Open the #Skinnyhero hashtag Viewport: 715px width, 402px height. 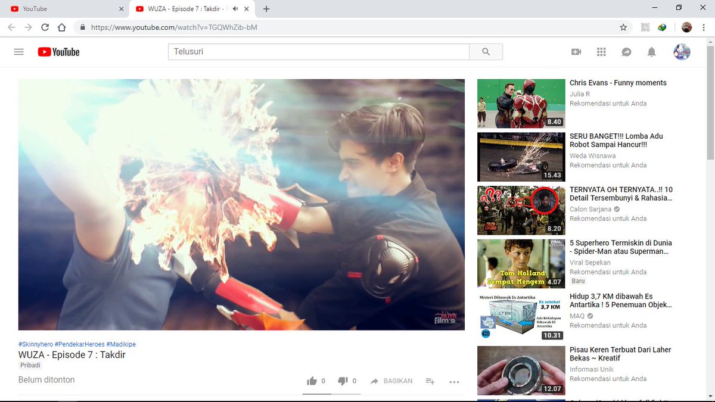(x=36, y=344)
